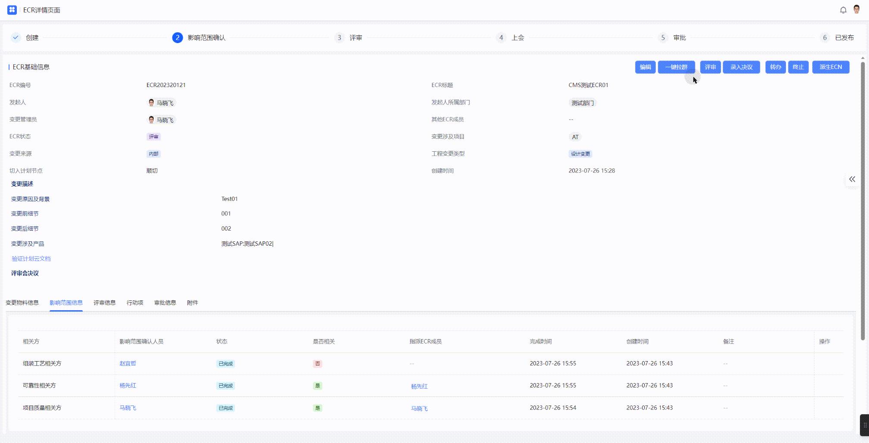Screen dimensions: 869x443
Task: Click the user avatar in header
Action: tap(856, 9)
